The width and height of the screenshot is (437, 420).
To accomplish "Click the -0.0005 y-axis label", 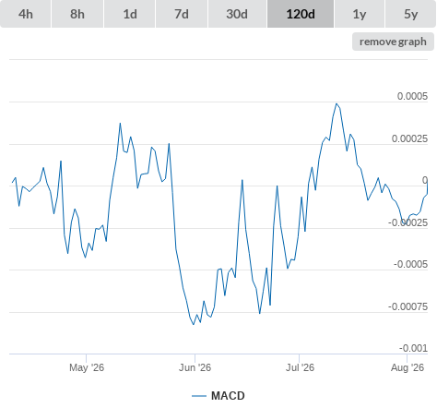I will tap(410, 264).
